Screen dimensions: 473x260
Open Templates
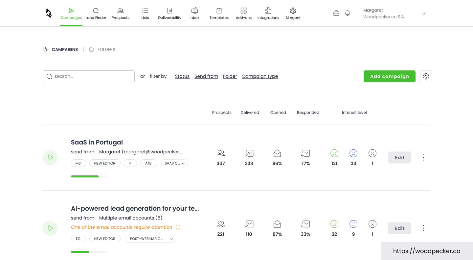[x=219, y=14]
